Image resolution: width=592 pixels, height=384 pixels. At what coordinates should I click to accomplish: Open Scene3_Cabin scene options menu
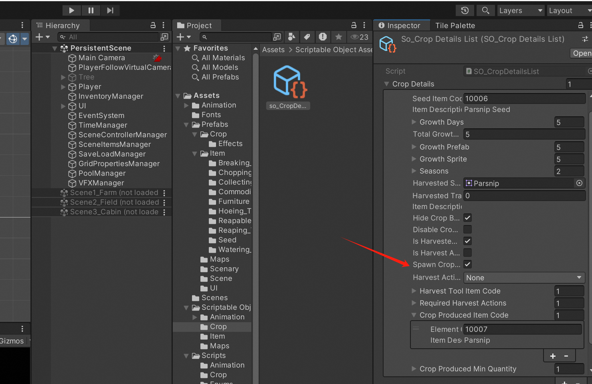click(164, 212)
